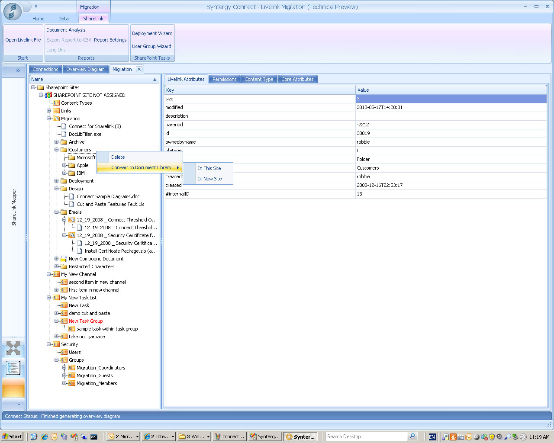Select the 'ownedbyname' row value 'robbie'
This screenshot has height=443, width=554.
tap(451, 142)
